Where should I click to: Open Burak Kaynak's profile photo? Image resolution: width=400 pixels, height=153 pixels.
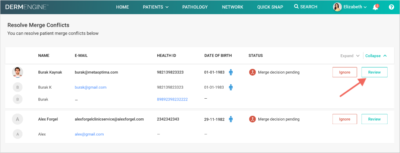18,72
